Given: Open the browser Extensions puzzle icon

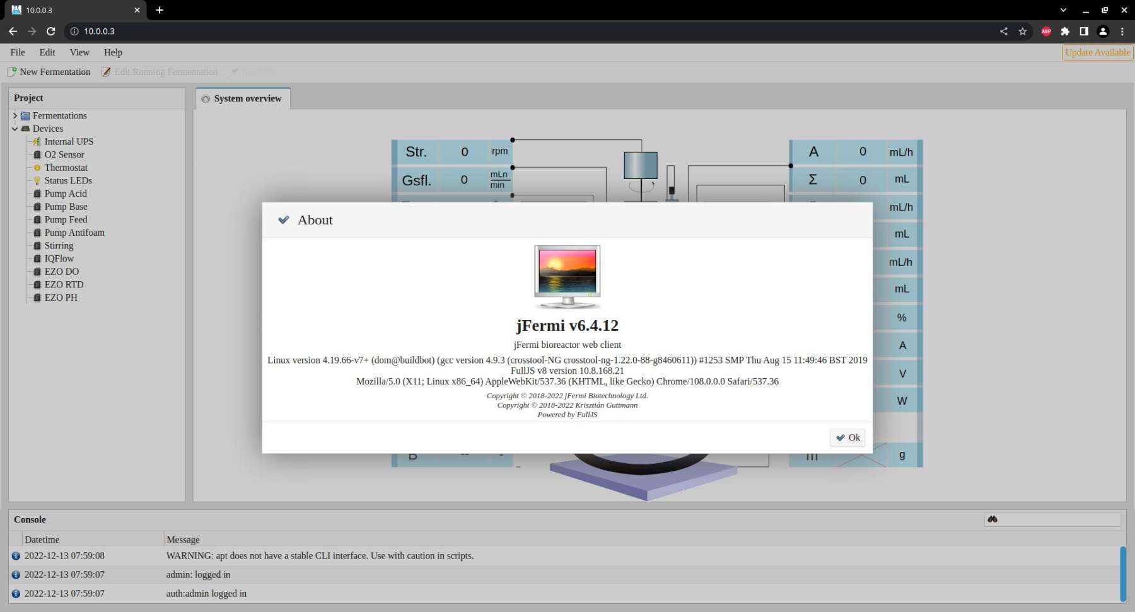Looking at the screenshot, I should point(1065,32).
